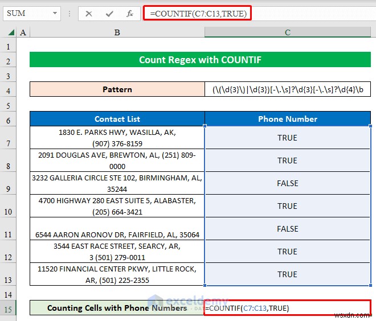376x321 pixels.
Task: Select row 11 header
Action: pyautogui.click(x=8, y=229)
